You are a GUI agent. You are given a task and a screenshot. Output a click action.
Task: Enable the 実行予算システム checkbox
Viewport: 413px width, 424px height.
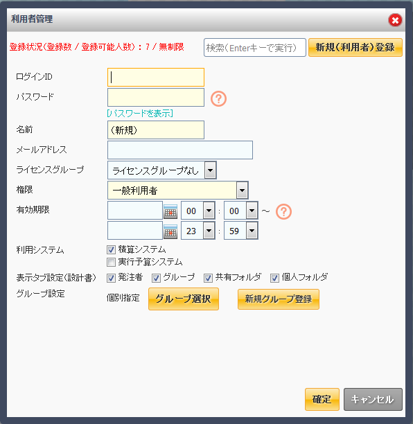pos(111,262)
